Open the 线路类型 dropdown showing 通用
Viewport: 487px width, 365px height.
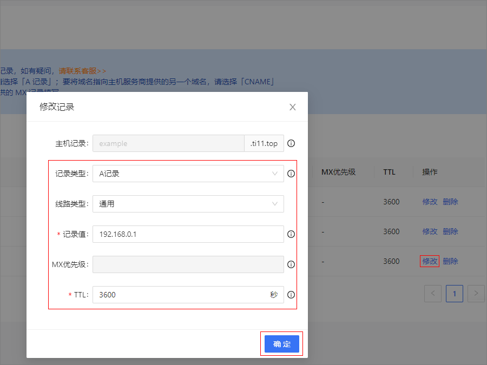tap(188, 204)
